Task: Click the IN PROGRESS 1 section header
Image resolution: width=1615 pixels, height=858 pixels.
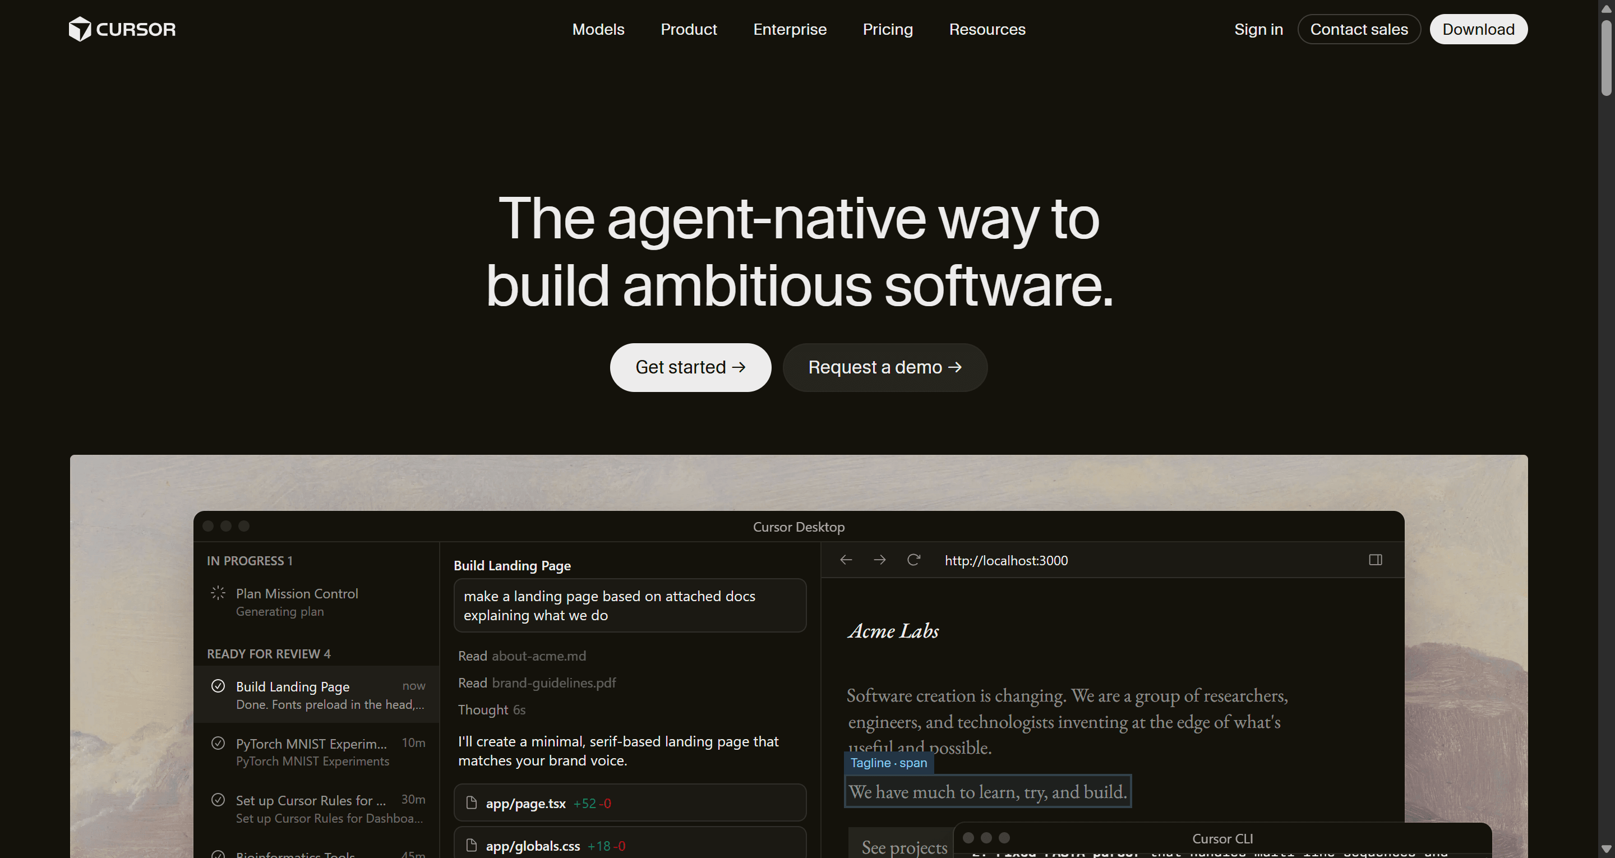Action: pyautogui.click(x=250, y=561)
